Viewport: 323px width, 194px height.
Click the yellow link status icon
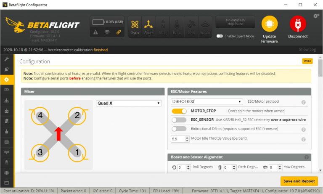(x=119, y=32)
